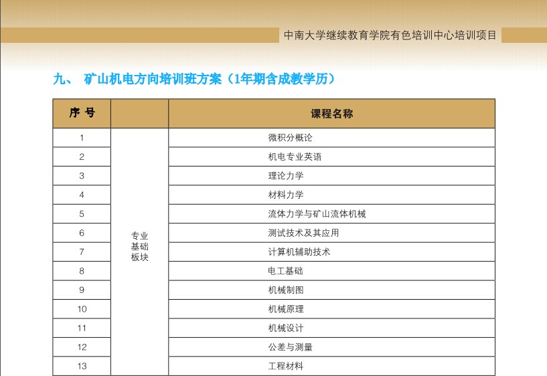Viewport: 547px width, 376px height.
Task: Click the 课程名称 column header
Action: 331,113
